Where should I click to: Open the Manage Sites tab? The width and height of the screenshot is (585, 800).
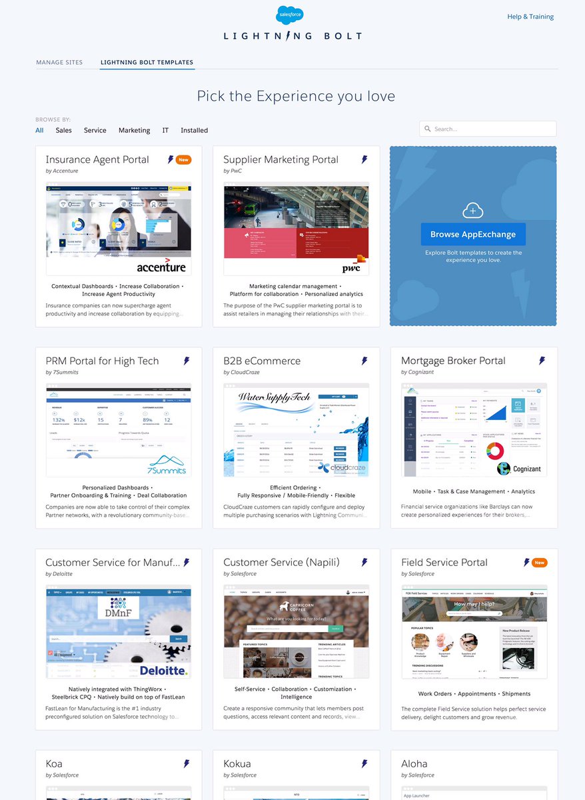(x=59, y=63)
